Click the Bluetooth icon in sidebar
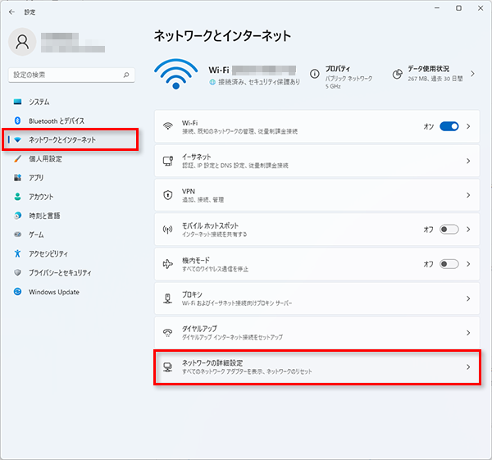Viewport: 492px width, 460px height. tap(17, 121)
